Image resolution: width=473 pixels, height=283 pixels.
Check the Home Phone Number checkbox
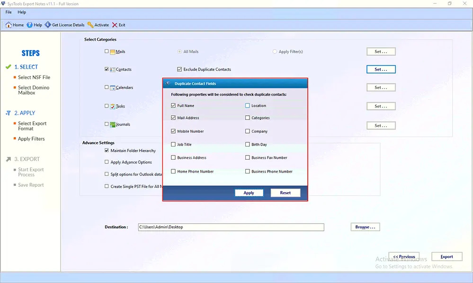173,171
